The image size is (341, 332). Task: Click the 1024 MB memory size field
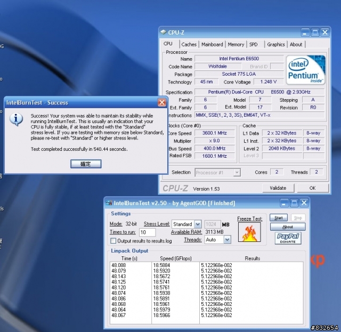click(213, 224)
